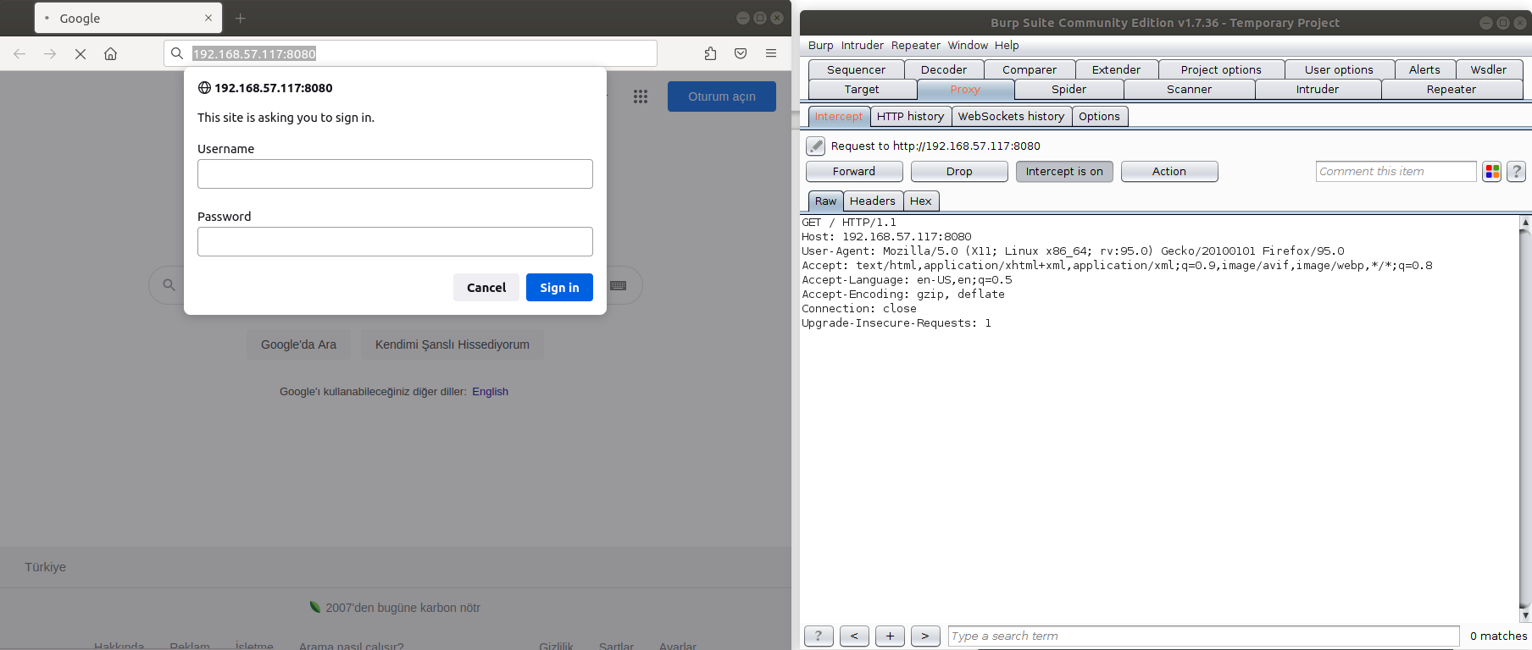Open the Google apps grid icon
1532x650 pixels.
point(641,96)
